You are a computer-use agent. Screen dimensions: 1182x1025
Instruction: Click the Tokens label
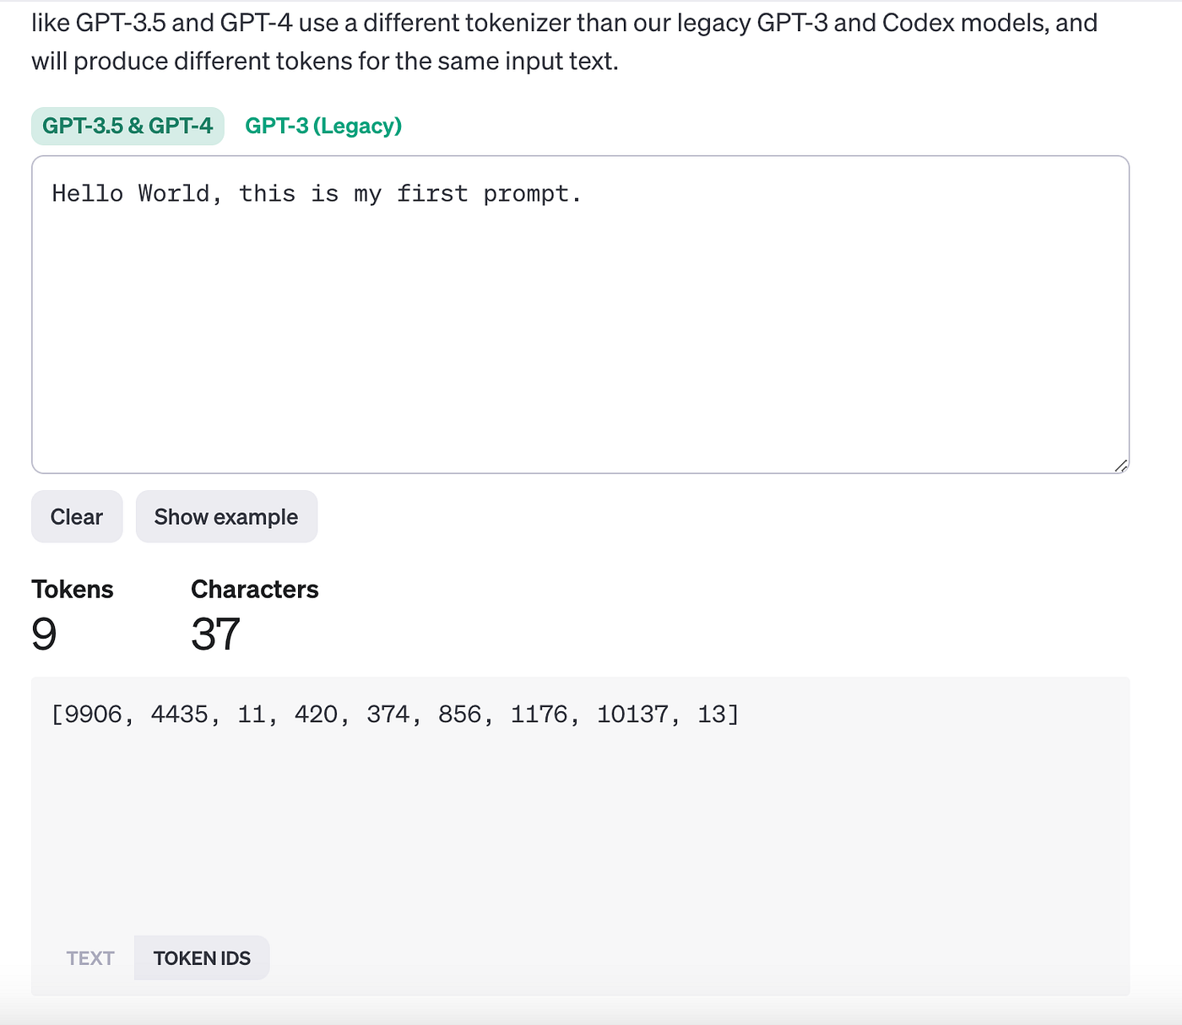[72, 589]
